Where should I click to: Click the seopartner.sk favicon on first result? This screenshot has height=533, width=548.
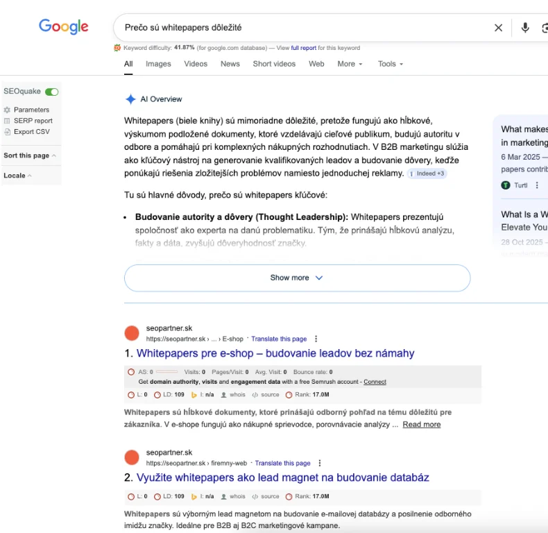click(132, 333)
